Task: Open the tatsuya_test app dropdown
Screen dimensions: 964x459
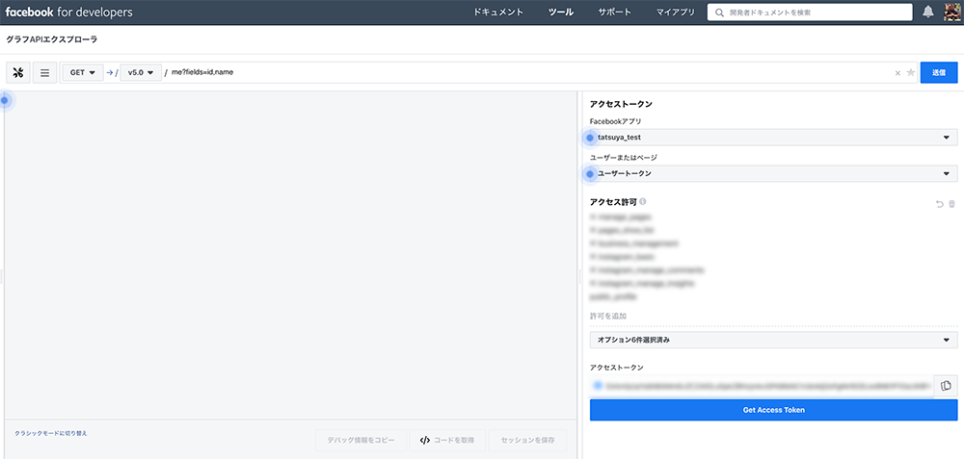Action: point(773,138)
